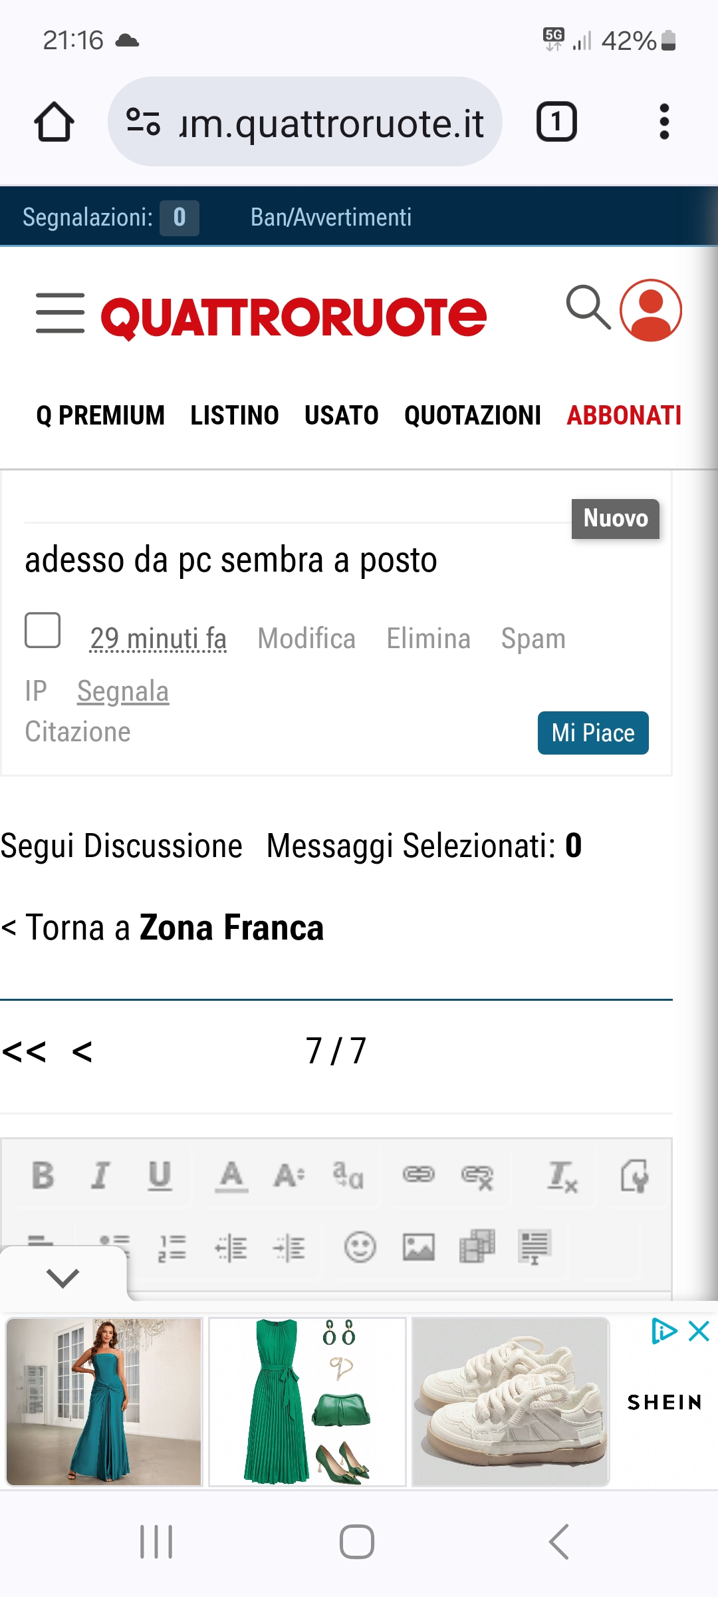Tick the checkbox beside 29 minuti fa
This screenshot has height=1597, width=718.
pyautogui.click(x=43, y=629)
